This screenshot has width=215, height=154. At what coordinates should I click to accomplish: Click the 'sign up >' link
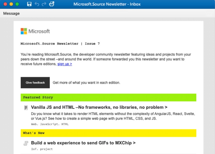point(65,64)
